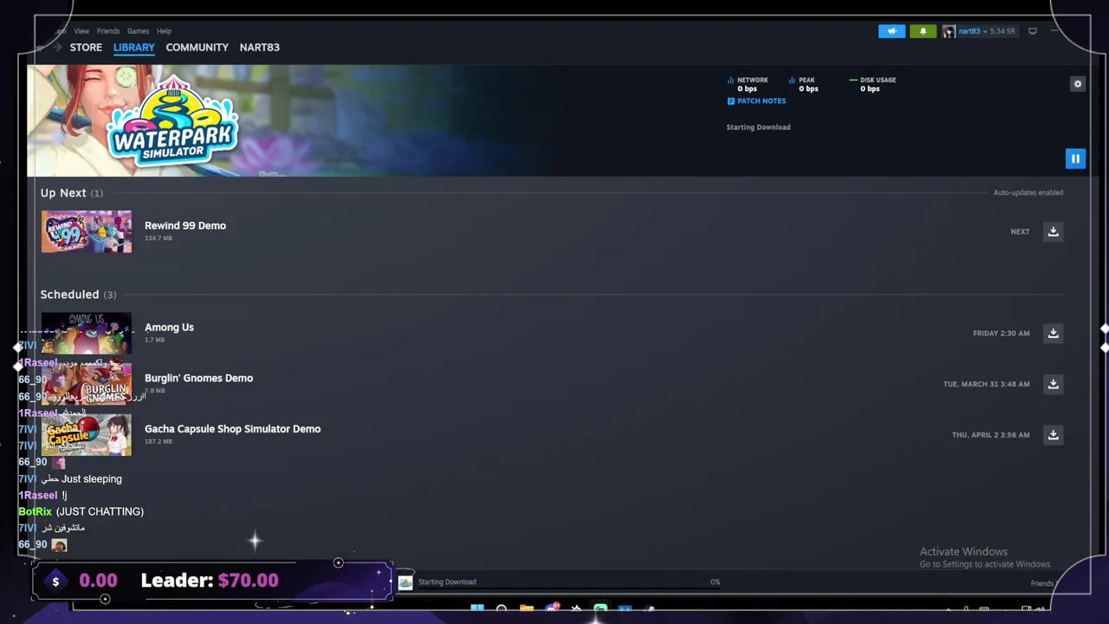Click 'THU, APRIL 2 3:56 AM' schedule

click(991, 435)
